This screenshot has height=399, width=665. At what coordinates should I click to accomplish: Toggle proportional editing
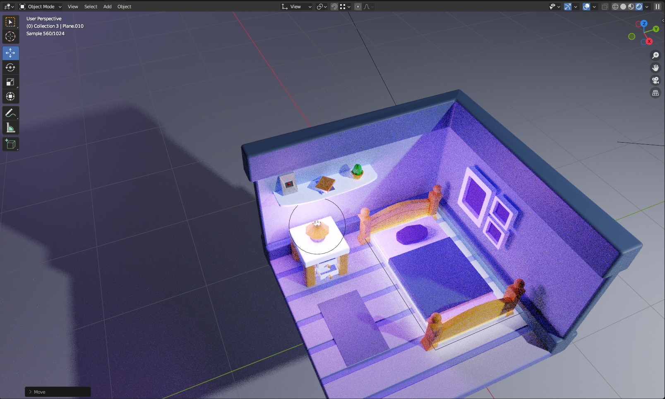click(358, 7)
